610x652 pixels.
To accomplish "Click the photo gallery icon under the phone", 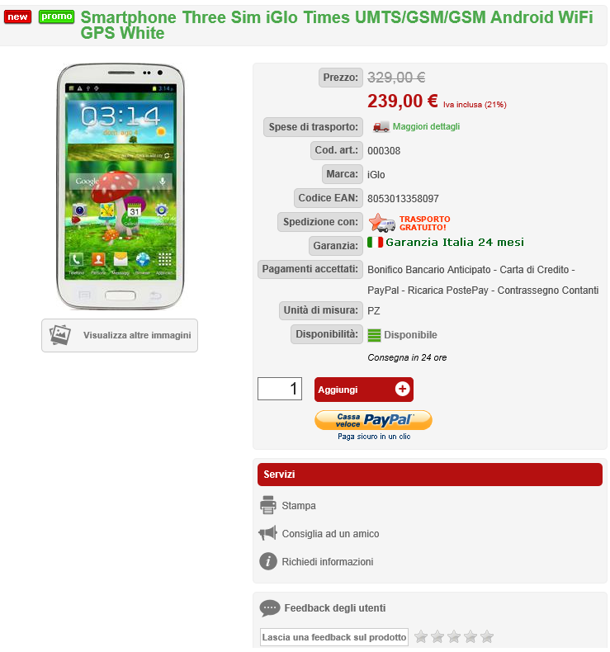I will click(x=60, y=335).
